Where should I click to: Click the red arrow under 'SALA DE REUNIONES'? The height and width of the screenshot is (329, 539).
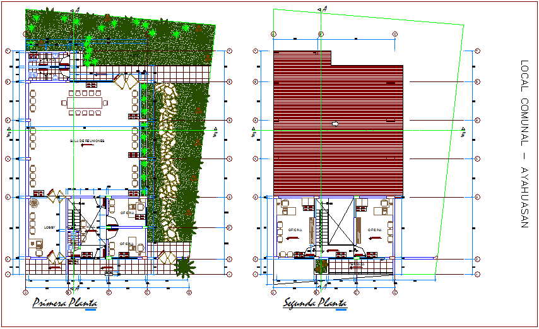87,145
